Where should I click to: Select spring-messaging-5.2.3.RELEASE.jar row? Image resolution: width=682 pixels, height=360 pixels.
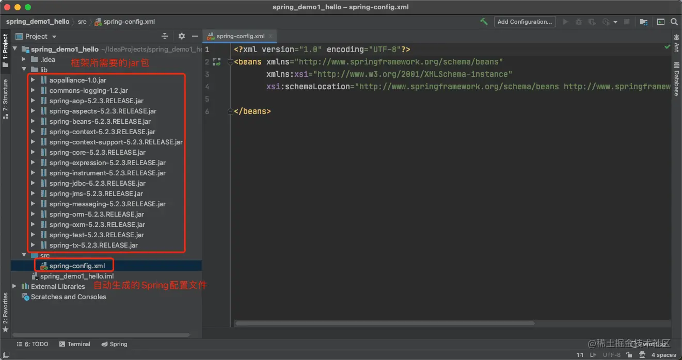point(106,204)
